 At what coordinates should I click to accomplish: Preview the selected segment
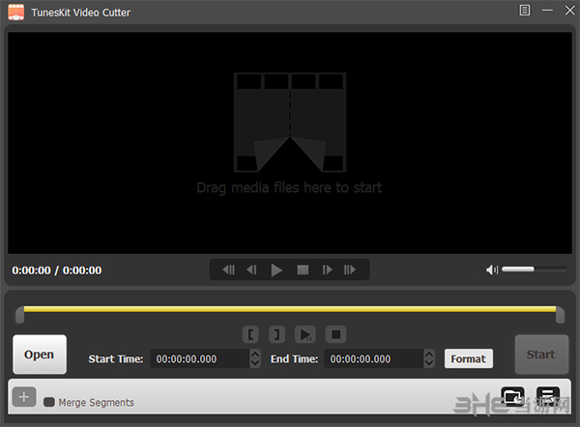[305, 334]
